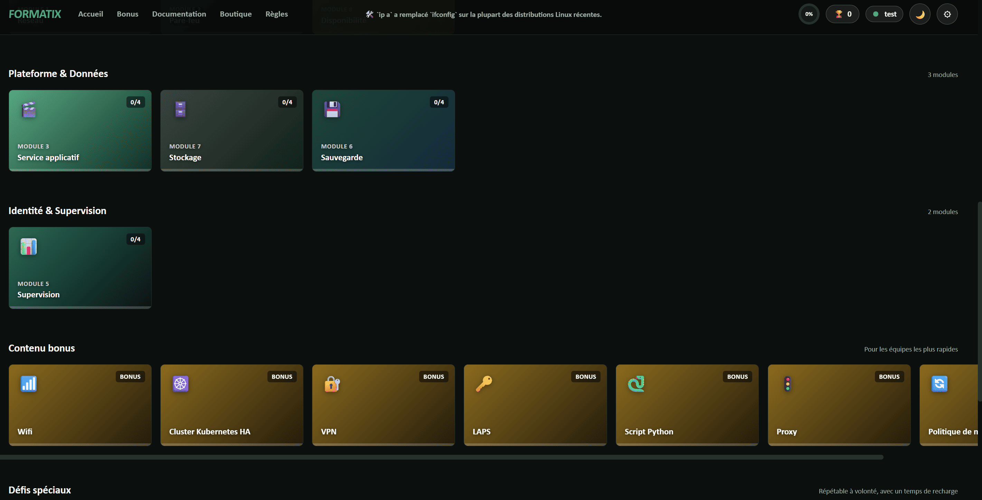Viewport: 982px width, 500px height.
Task: Click the horizontal bonus cards scrollbar
Action: [442, 457]
